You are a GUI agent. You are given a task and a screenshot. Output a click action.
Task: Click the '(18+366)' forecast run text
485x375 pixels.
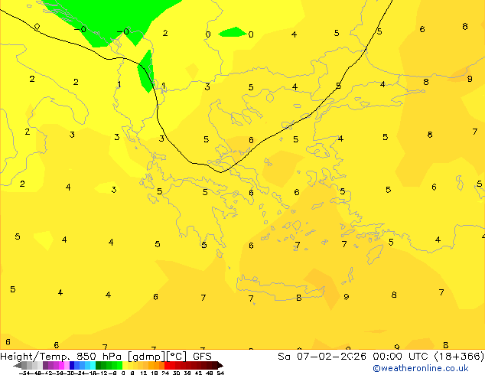click(460, 357)
